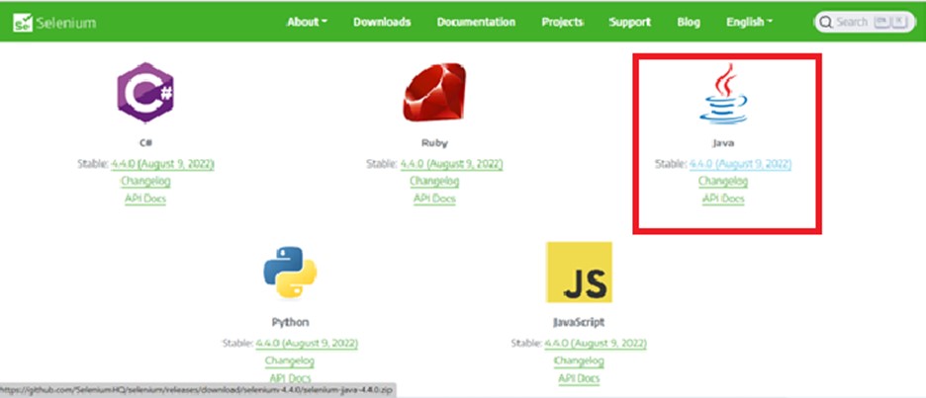Image resolution: width=926 pixels, height=398 pixels.
Task: Open the Python API Docs link
Action: point(290,378)
